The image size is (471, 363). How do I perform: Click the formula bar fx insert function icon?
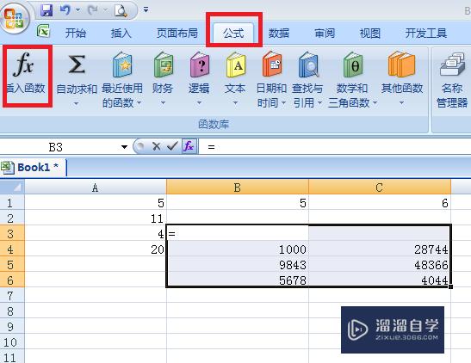click(189, 146)
